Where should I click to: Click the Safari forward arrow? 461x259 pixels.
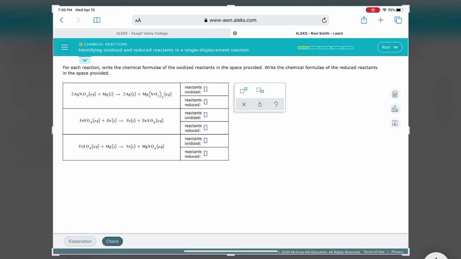tap(78, 20)
